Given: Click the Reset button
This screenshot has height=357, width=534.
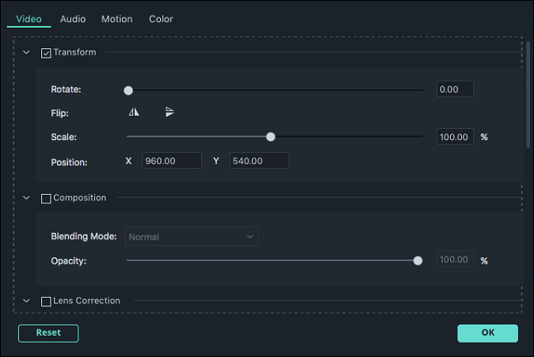Looking at the screenshot, I should click(48, 333).
